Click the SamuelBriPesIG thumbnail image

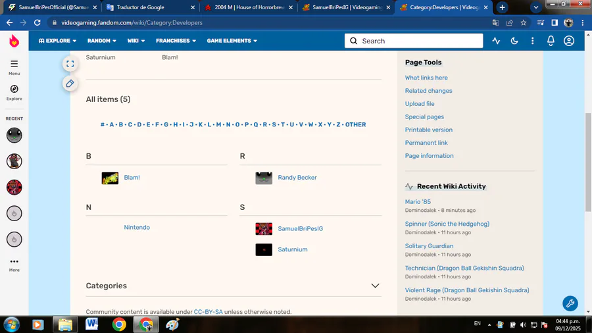pyautogui.click(x=264, y=229)
